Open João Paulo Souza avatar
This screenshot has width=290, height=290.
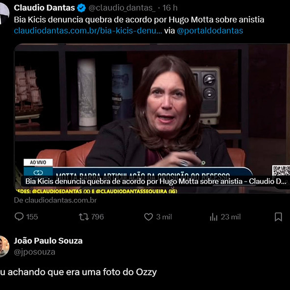click(x=4, y=246)
